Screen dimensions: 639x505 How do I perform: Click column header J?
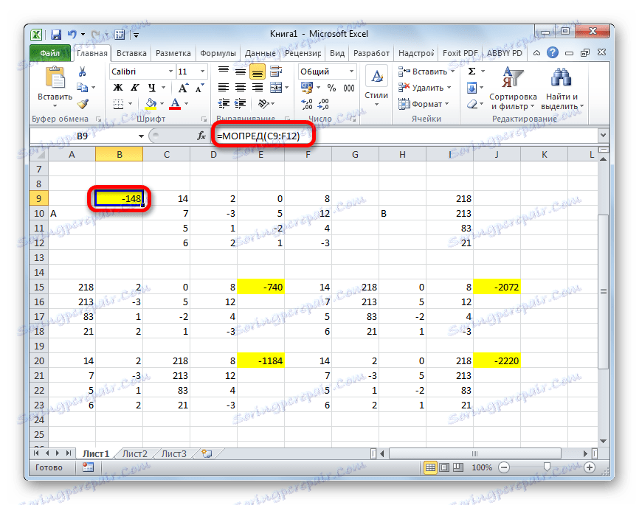tap(497, 154)
